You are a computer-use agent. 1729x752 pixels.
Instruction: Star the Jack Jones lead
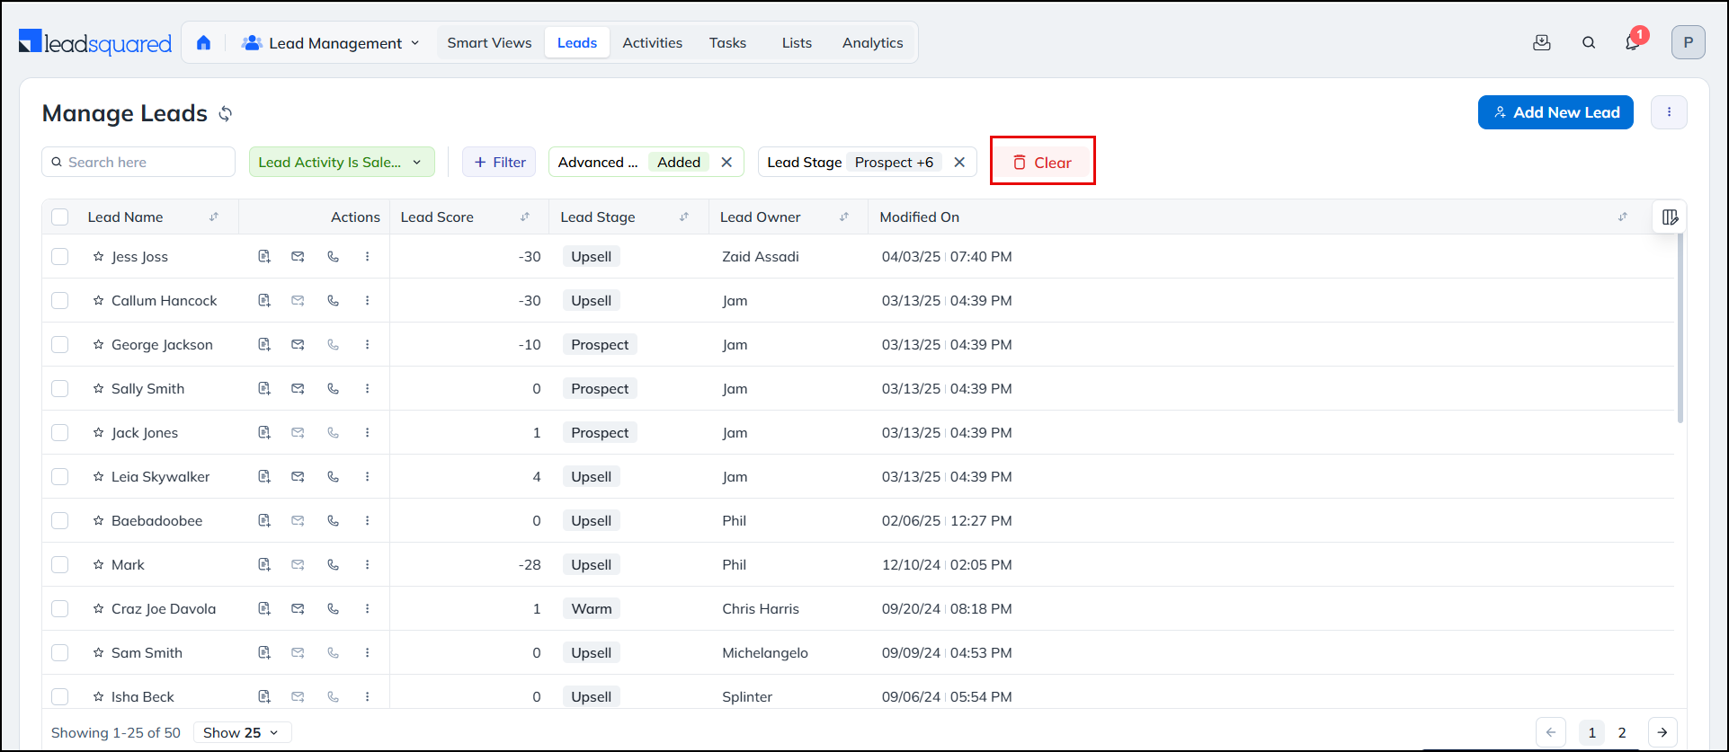(x=98, y=433)
